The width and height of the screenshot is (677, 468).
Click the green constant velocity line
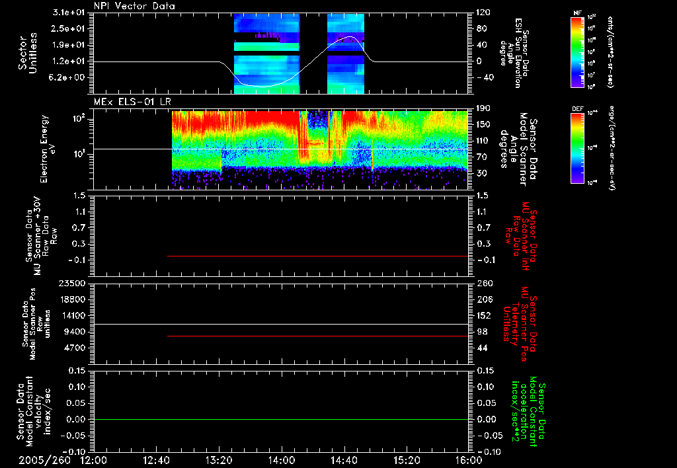(280, 419)
